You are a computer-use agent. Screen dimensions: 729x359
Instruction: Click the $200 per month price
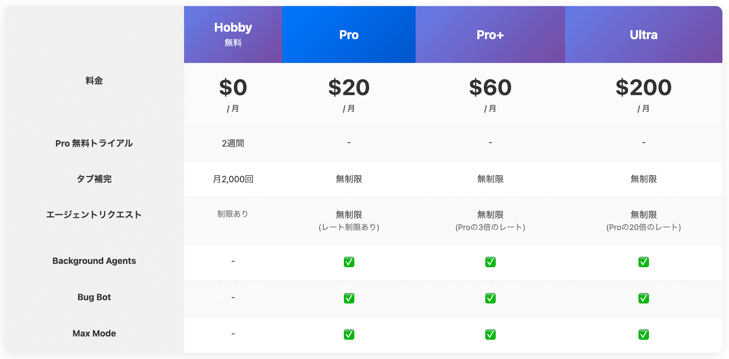(x=643, y=88)
